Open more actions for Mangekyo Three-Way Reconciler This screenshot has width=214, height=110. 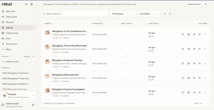[x=205, y=49]
